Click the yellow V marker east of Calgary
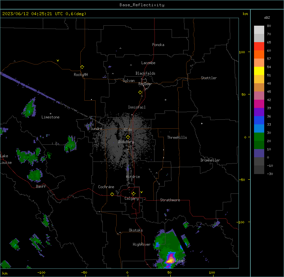Screen dimensions: 284x277 pyautogui.click(x=141, y=192)
